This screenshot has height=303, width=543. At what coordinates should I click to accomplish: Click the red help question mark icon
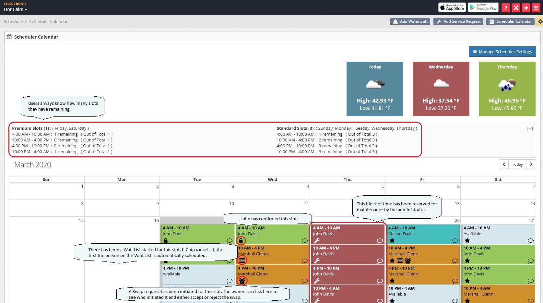pos(505,8)
